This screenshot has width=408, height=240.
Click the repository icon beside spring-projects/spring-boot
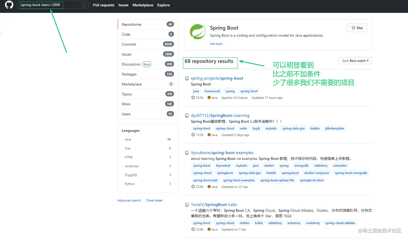coord(187,78)
